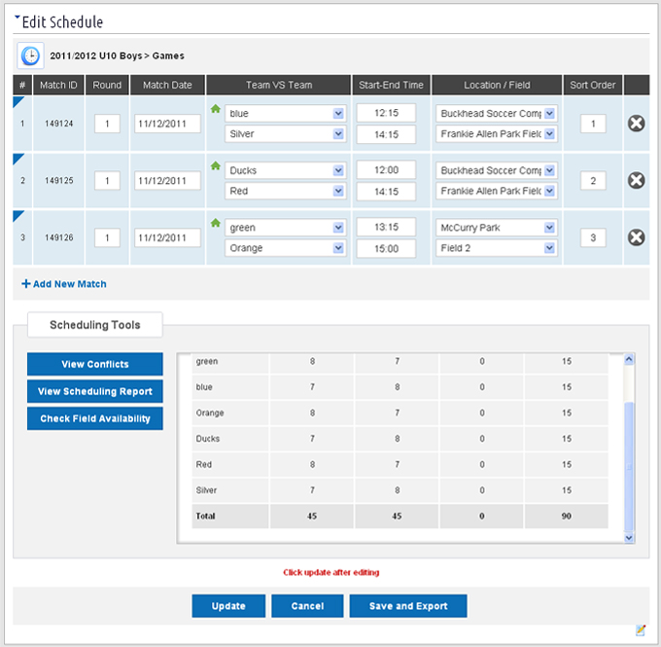Open the Orange team dropdown

click(286, 248)
